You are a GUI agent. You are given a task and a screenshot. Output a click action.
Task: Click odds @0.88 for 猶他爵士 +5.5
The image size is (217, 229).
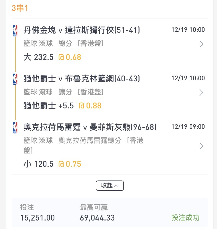coord(90,105)
